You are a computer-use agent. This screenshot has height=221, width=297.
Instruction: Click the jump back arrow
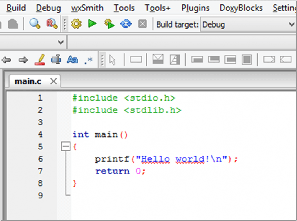[6, 60]
